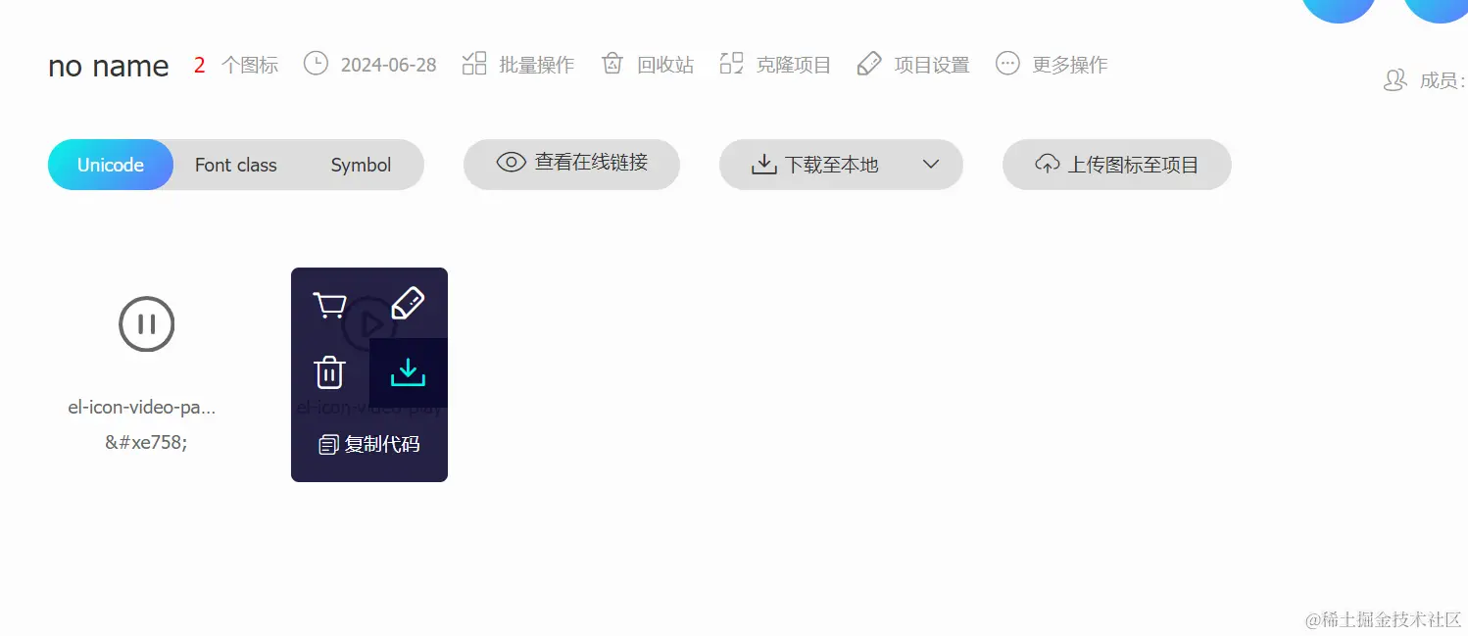1468x636 pixels.
Task: Expand the download options chevron
Action: 931,165
